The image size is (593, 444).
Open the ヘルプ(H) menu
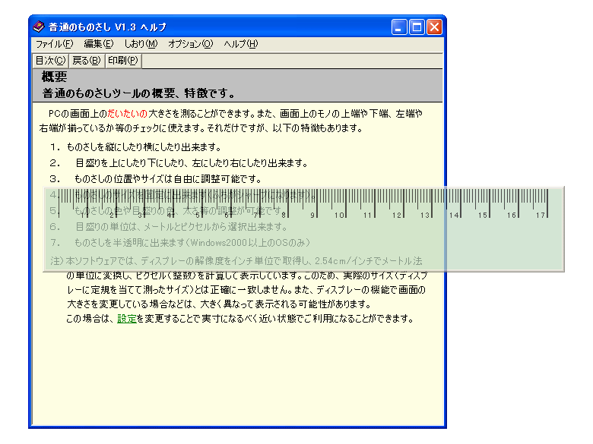pos(240,44)
